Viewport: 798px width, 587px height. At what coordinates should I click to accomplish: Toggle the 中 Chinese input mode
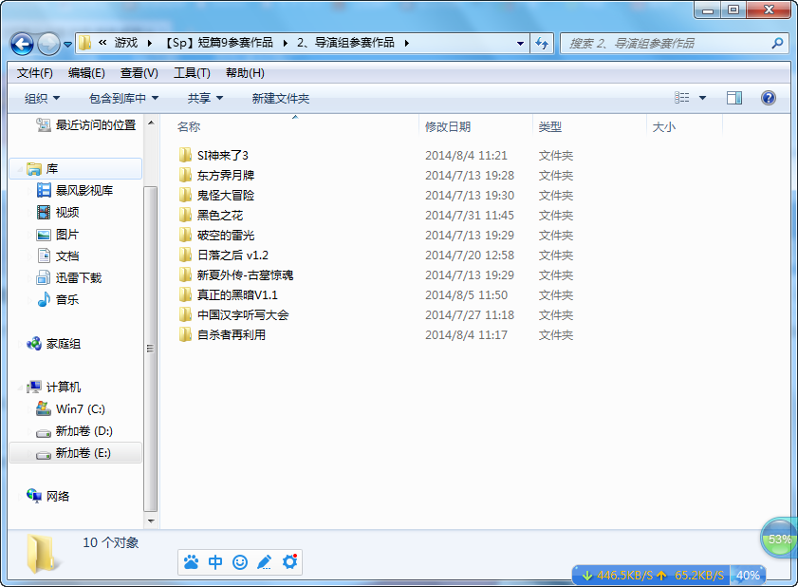point(215,562)
